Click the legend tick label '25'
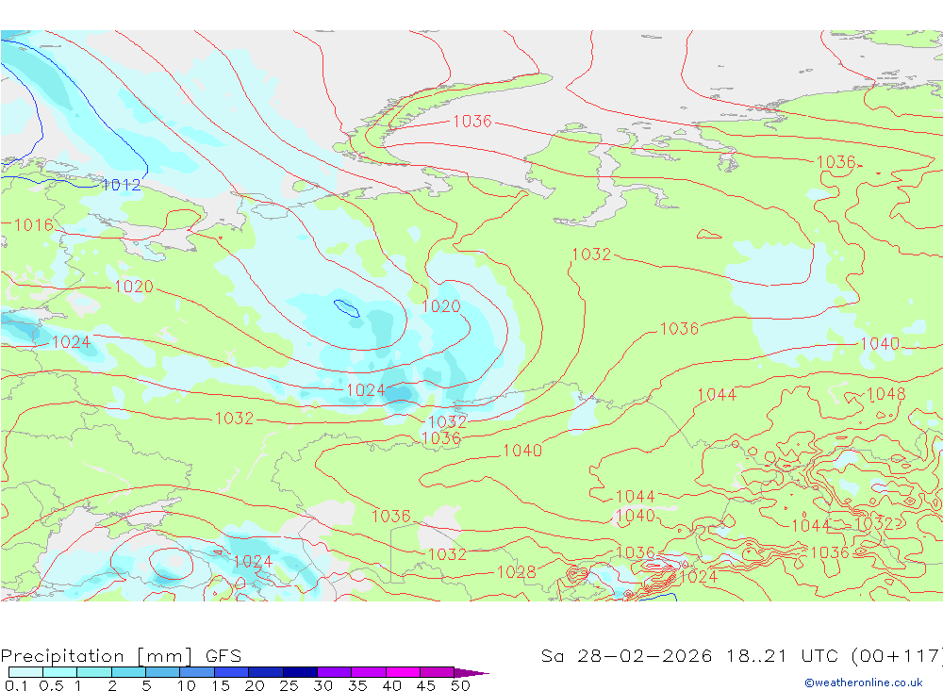Viewport: 943px width, 691px height. click(289, 685)
